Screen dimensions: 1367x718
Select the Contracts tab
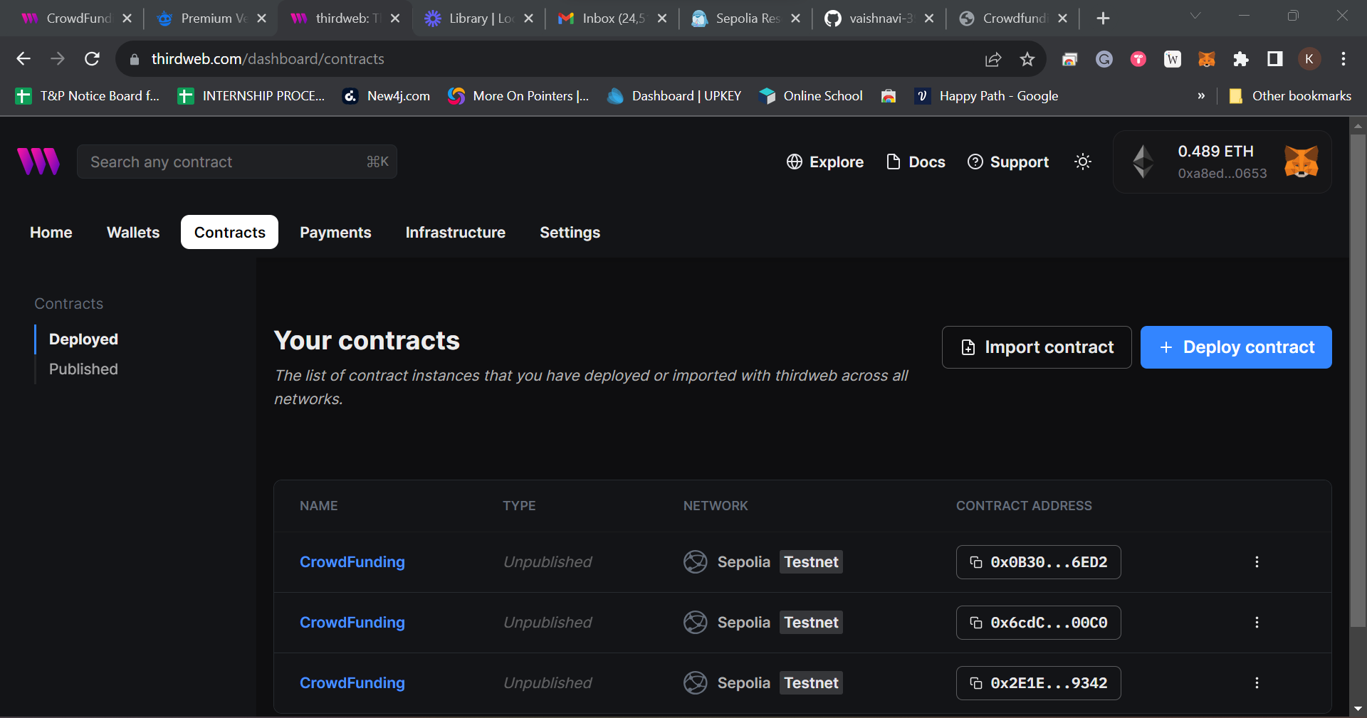pos(229,232)
